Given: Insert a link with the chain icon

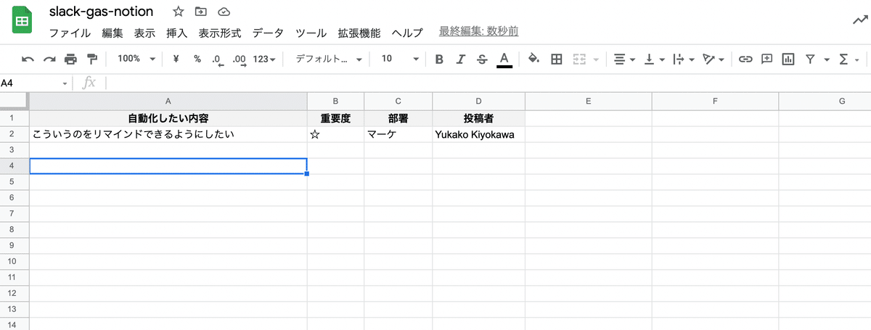Looking at the screenshot, I should tap(745, 59).
